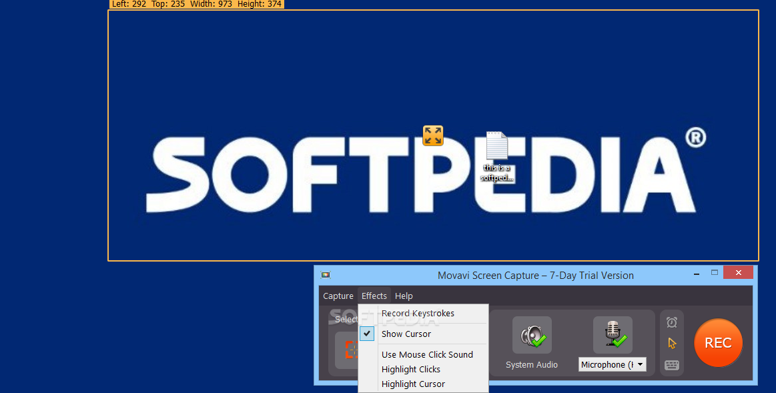Click the capture area selection icon
This screenshot has height=393, width=776.
pos(350,350)
